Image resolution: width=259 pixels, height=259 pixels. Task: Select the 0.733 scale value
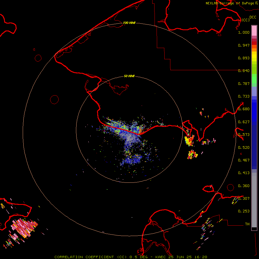click(x=244, y=96)
